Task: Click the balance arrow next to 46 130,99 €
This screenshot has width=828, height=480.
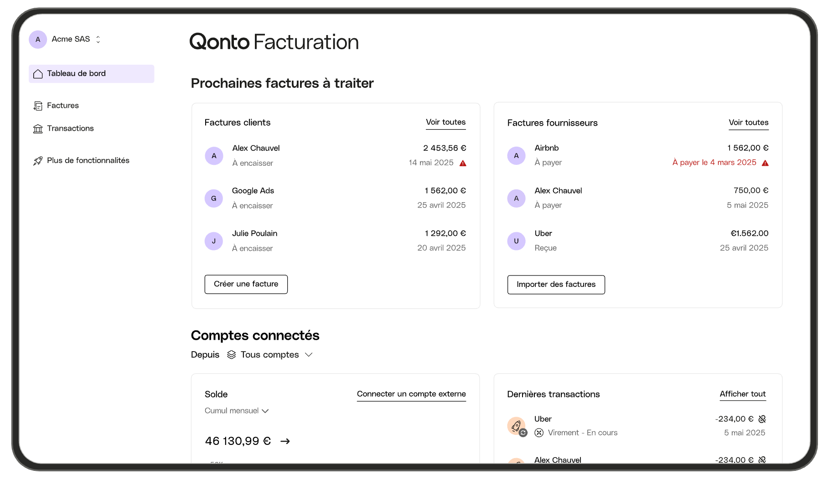Action: pos(285,441)
